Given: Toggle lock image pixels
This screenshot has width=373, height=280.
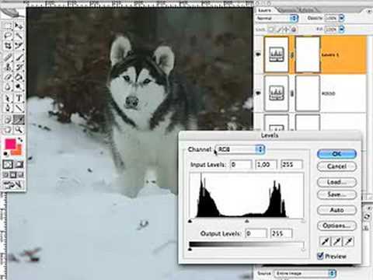Looking at the screenshot, I should [279, 30].
